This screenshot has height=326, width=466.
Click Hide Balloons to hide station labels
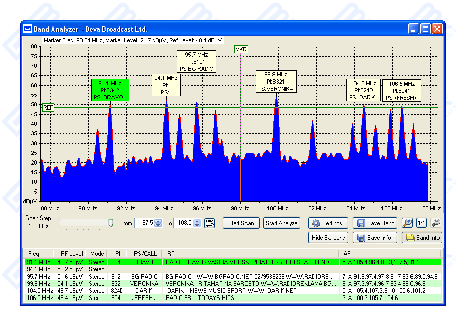click(328, 238)
